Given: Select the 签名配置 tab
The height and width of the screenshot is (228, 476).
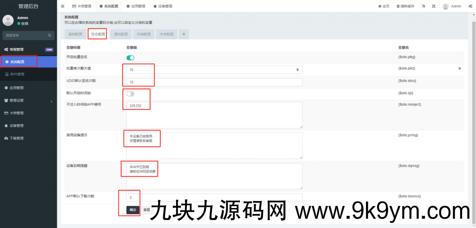Looking at the screenshot, I should coord(99,34).
